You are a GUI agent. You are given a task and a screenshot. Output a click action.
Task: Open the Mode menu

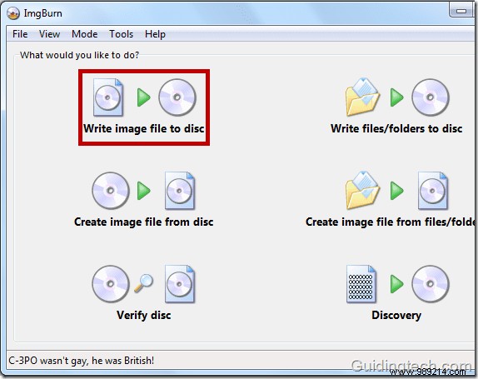coord(84,34)
